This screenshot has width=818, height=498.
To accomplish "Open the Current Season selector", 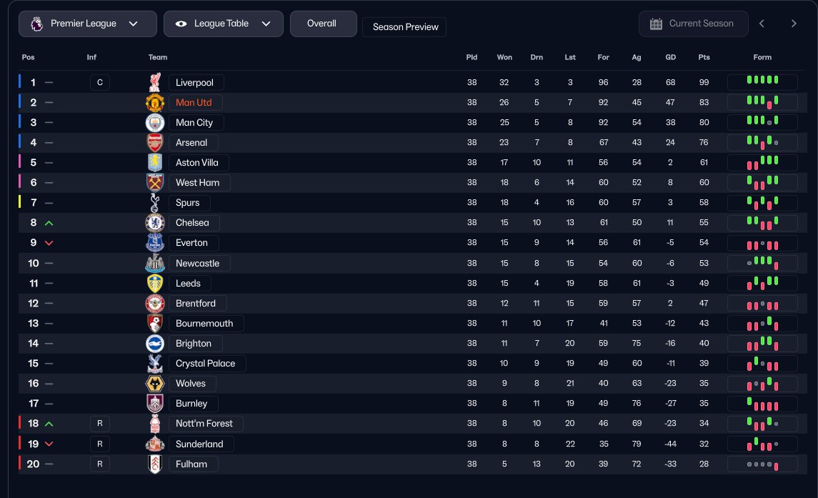I will pyautogui.click(x=693, y=24).
